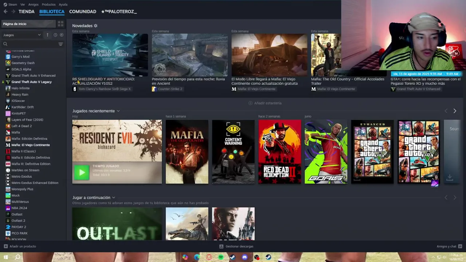Click Gestionar descargas
The width and height of the screenshot is (466, 262).
(x=236, y=246)
